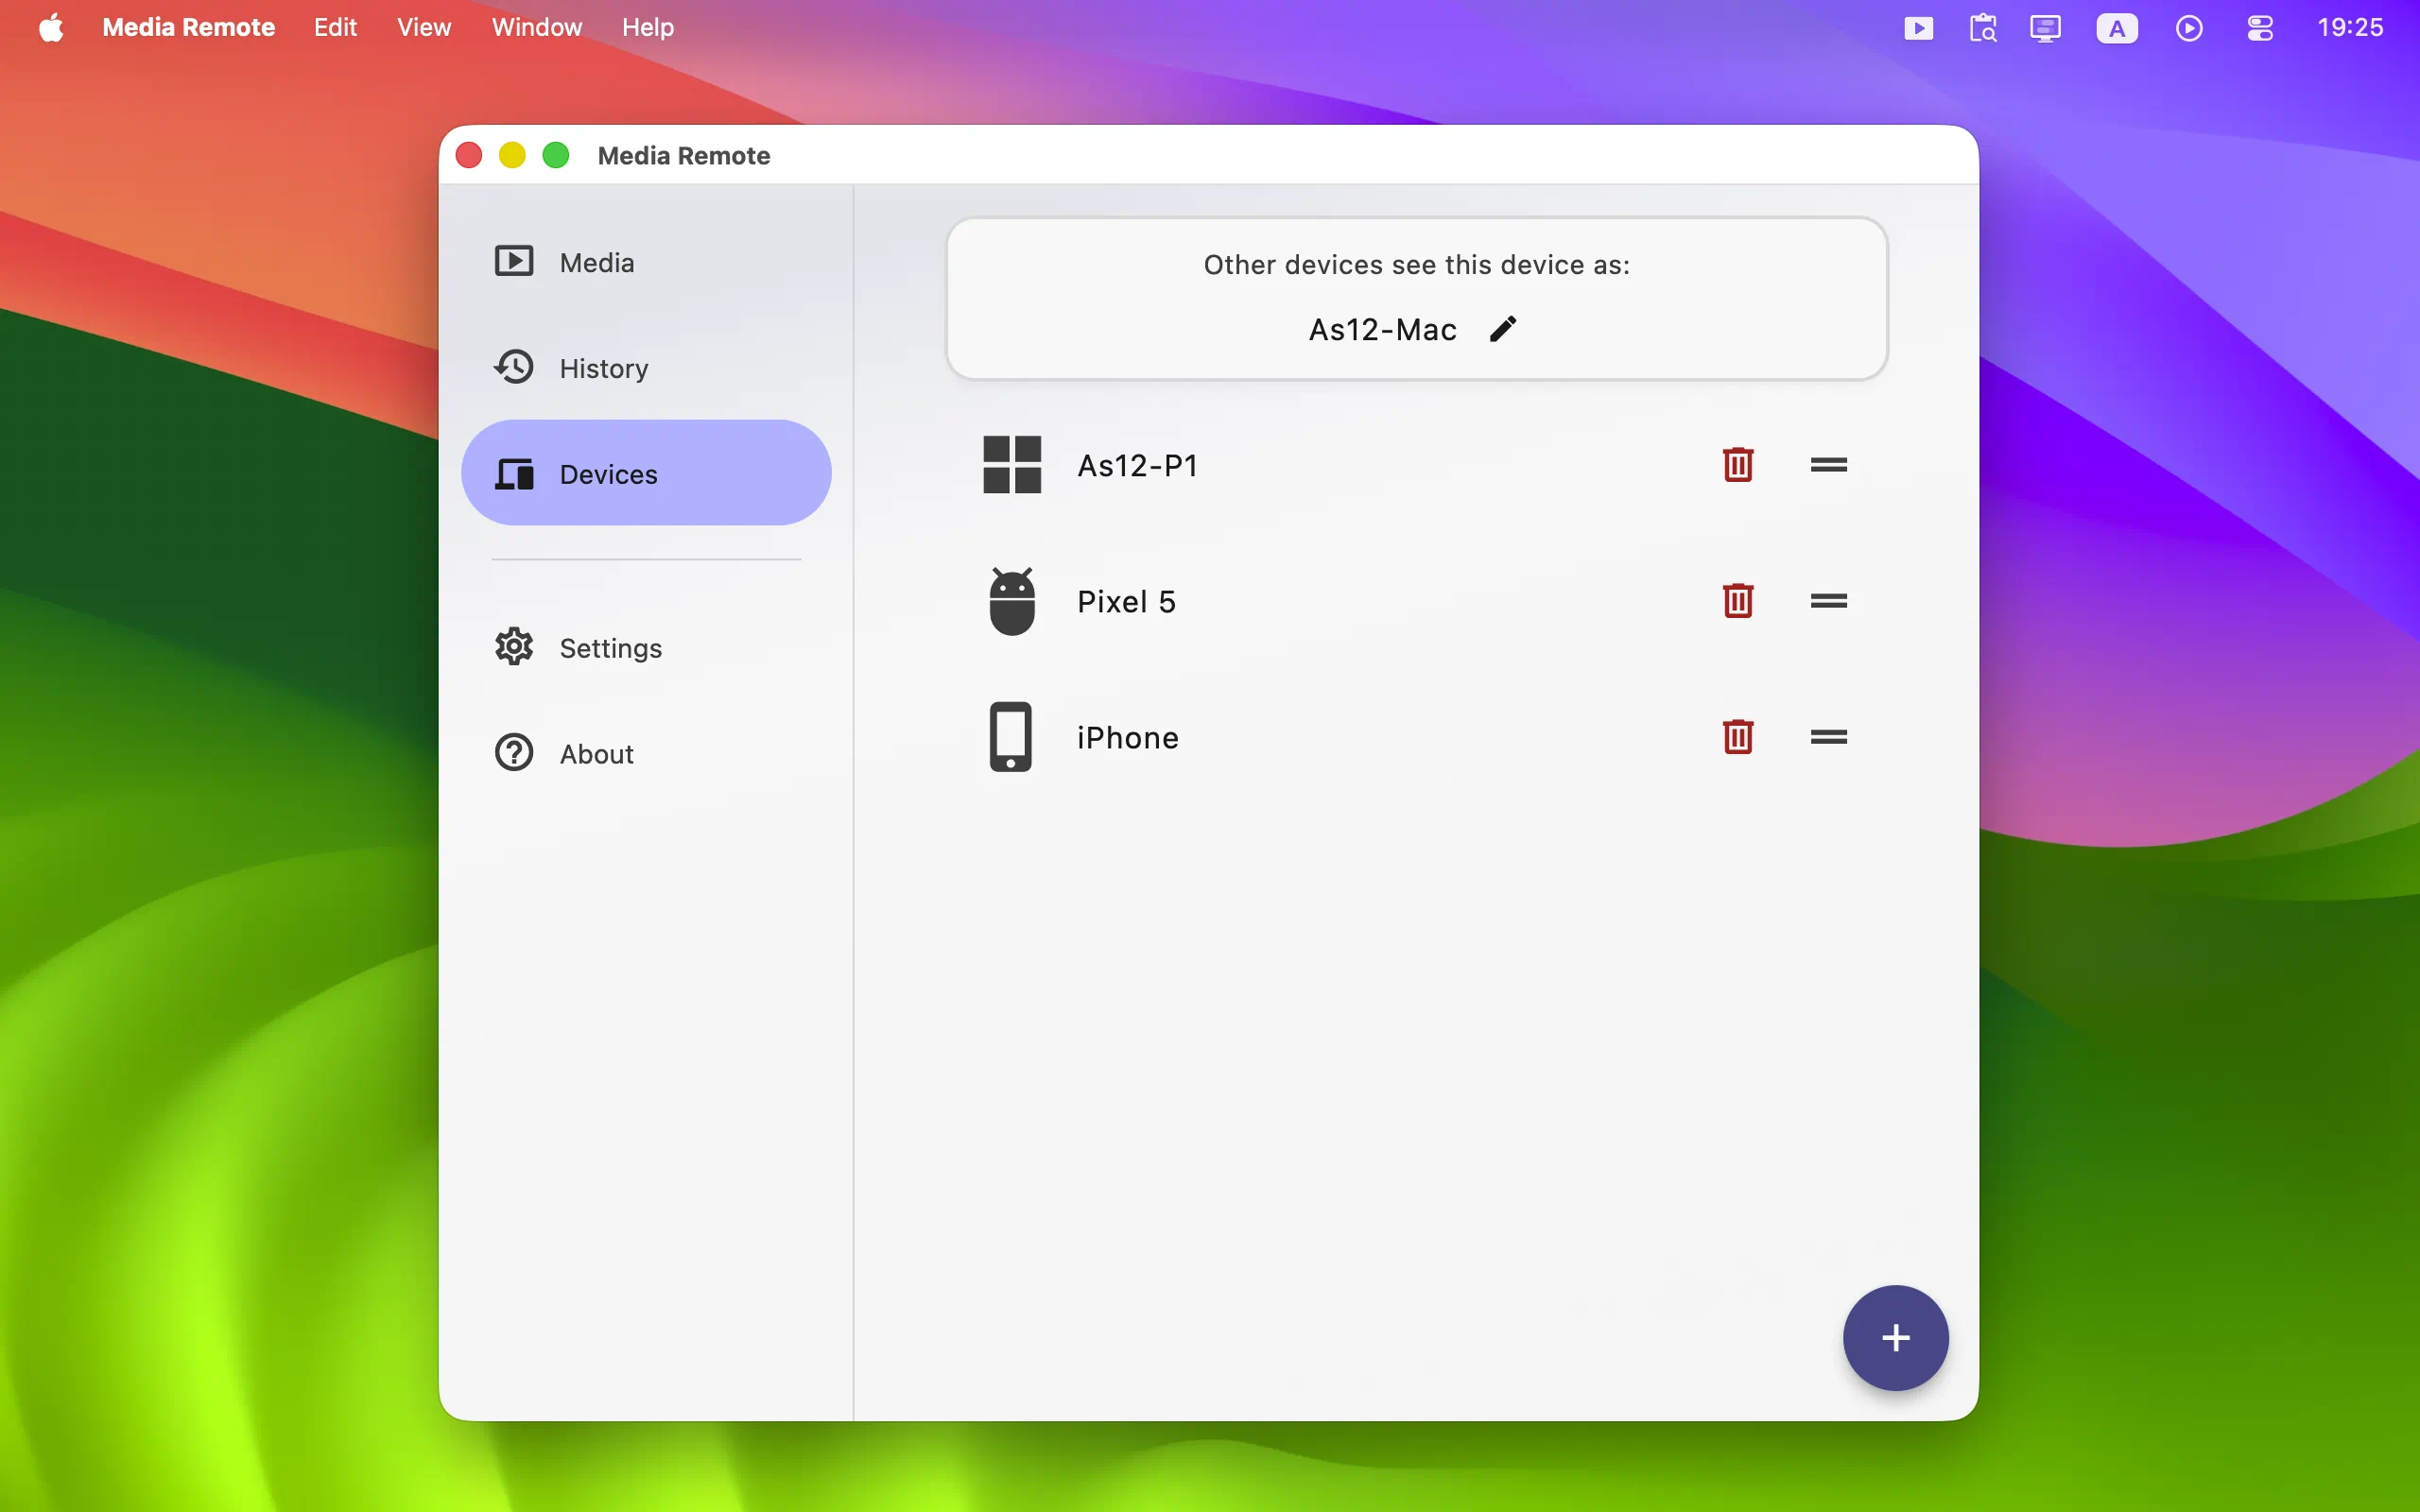Click reorder handle for As12-P1

1829,465
